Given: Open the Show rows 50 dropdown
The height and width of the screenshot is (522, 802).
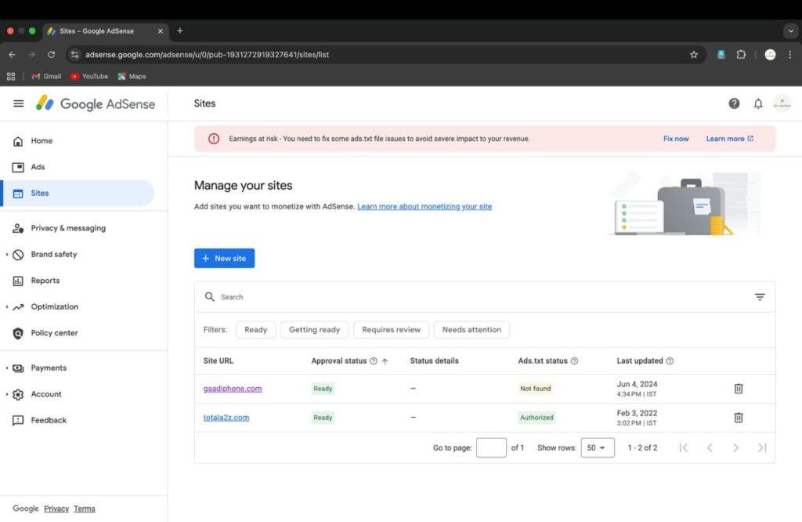Looking at the screenshot, I should pos(598,448).
